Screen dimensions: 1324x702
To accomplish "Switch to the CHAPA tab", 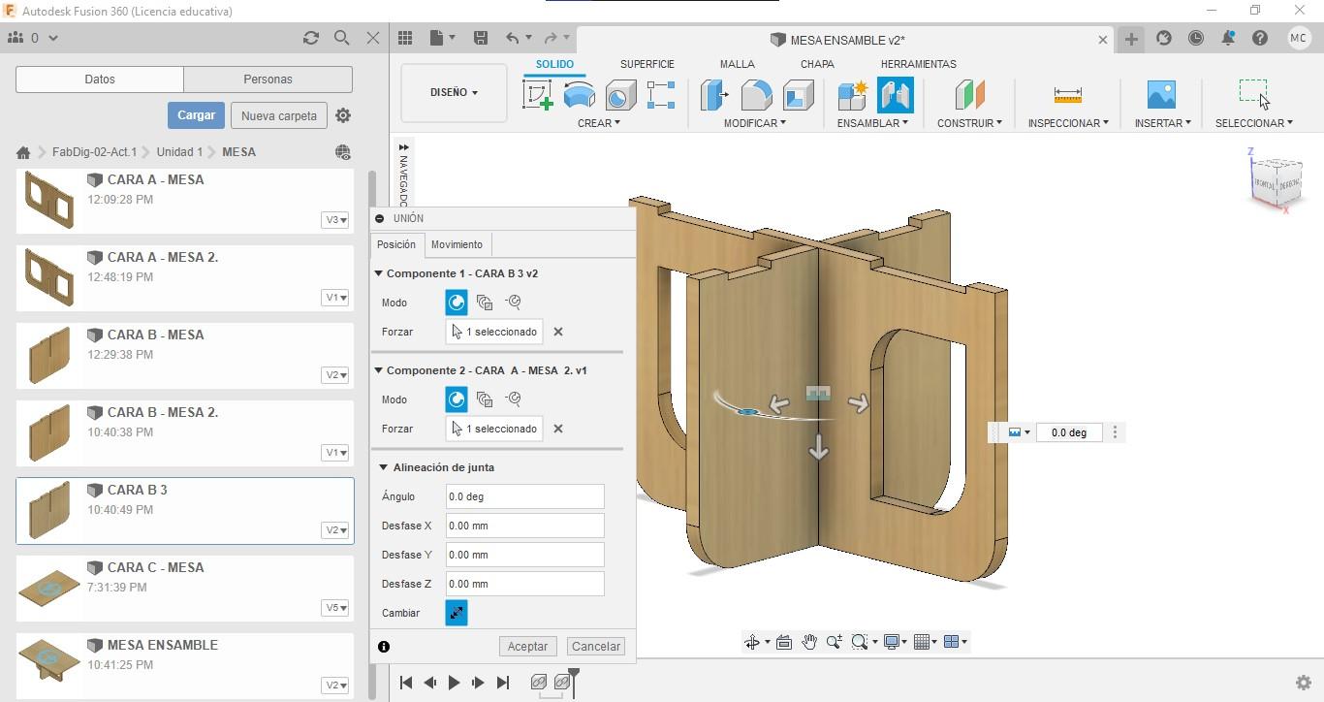I will tap(817, 64).
